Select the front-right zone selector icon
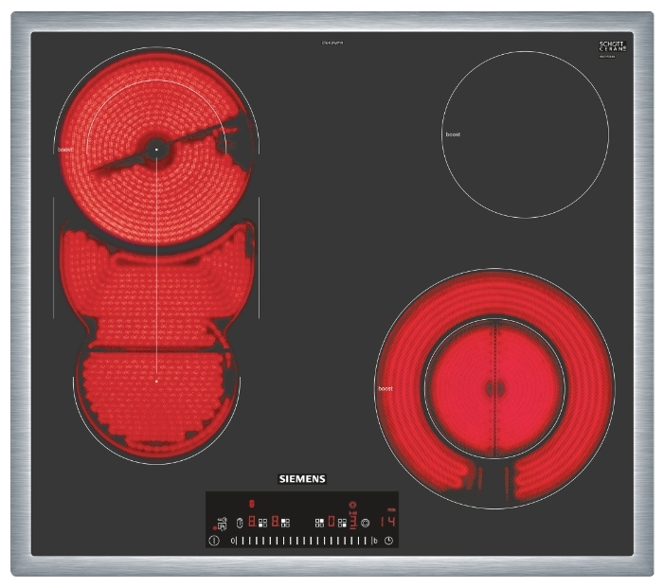Image resolution: width=664 pixels, height=588 pixels. click(x=341, y=522)
